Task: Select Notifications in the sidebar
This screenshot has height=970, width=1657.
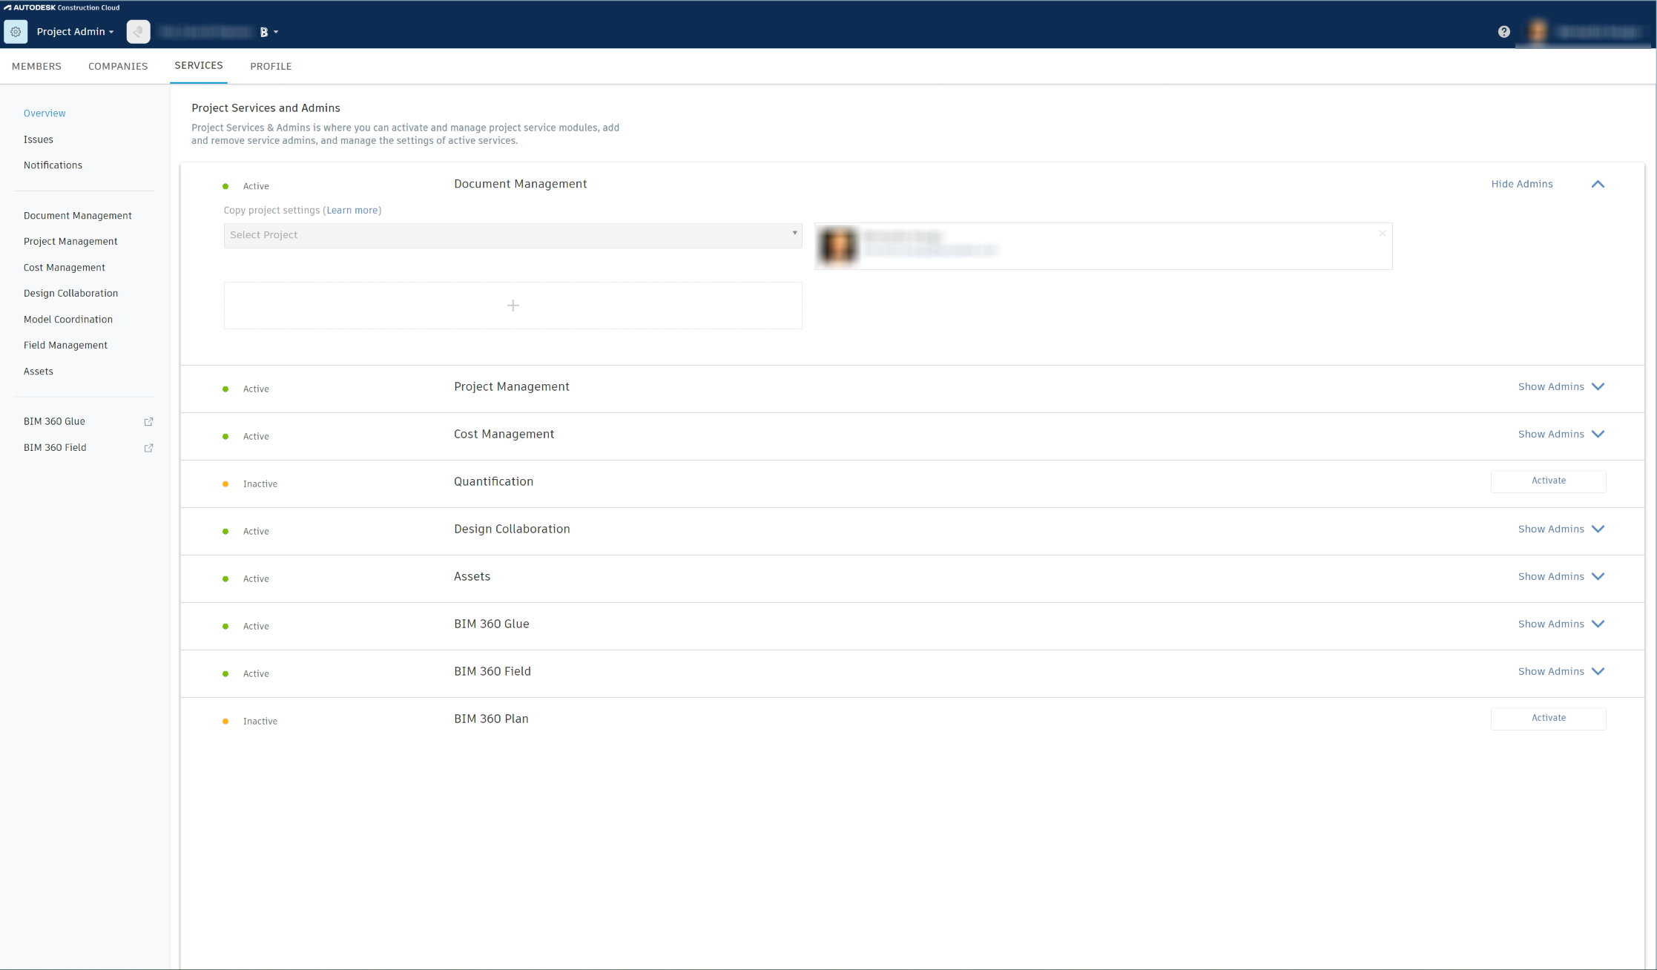Action: [53, 165]
